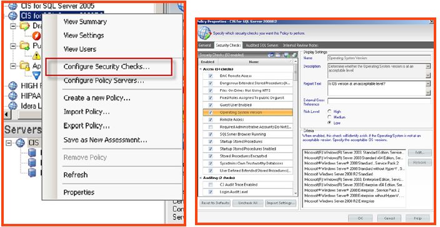Choose Create a new Policy menu item

point(97,98)
